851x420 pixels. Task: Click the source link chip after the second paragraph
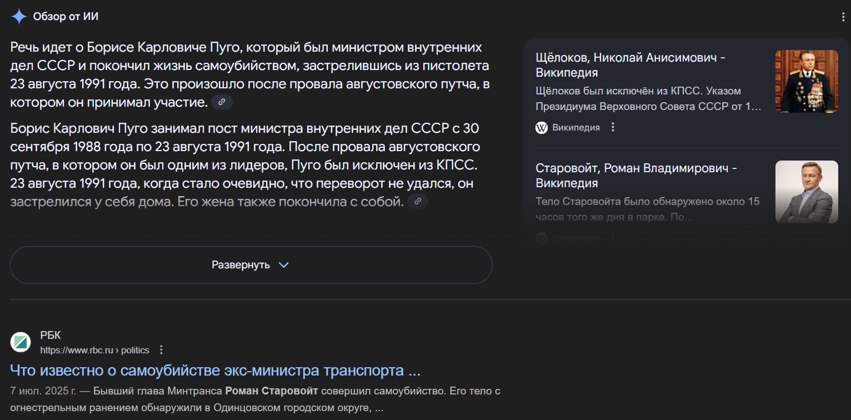[418, 202]
